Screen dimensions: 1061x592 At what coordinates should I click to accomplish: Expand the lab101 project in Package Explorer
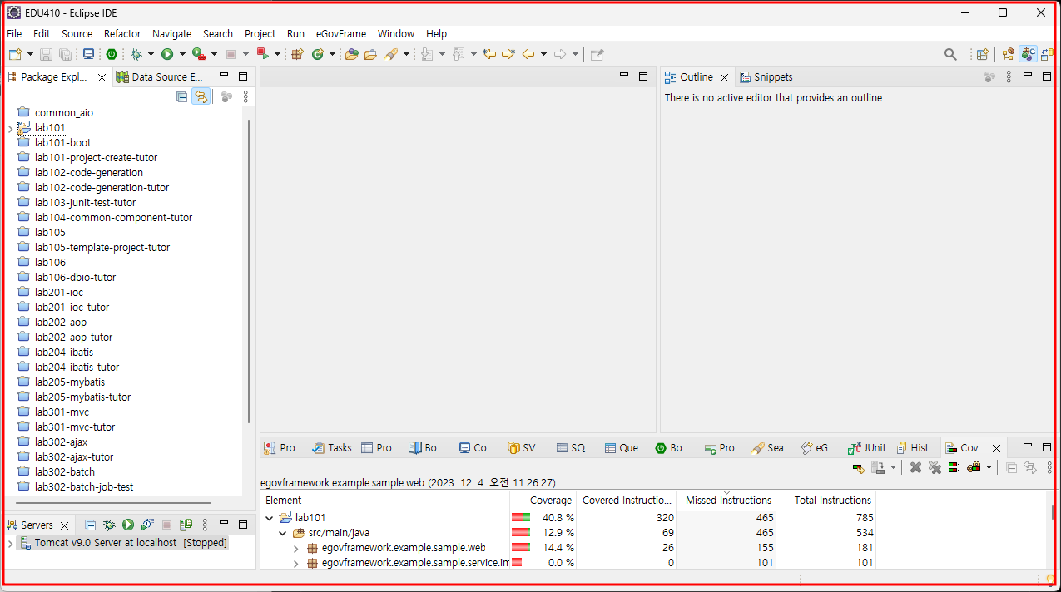point(10,128)
